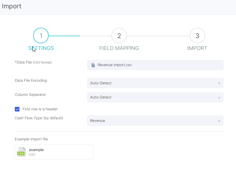
Task: Click the Cash Flow Type chevron arrow
Action: (219, 121)
